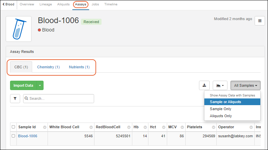Expand the Import Data dropdown arrow
This screenshot has width=268, height=150.
[40, 85]
